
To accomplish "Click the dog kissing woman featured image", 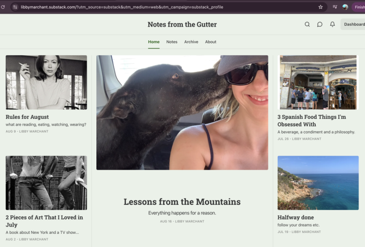I will pyautogui.click(x=182, y=113).
